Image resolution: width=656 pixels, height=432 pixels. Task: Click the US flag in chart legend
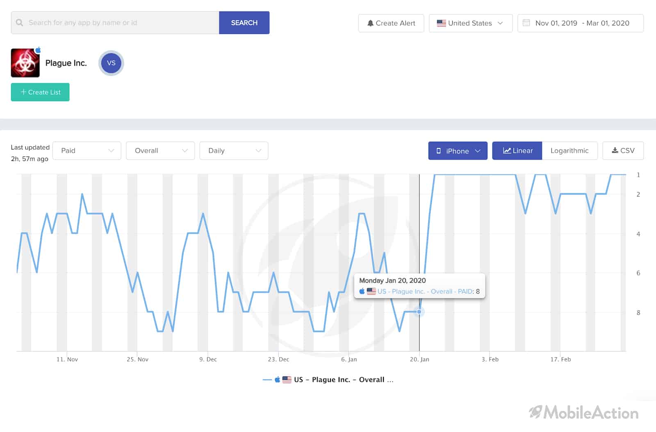(287, 380)
